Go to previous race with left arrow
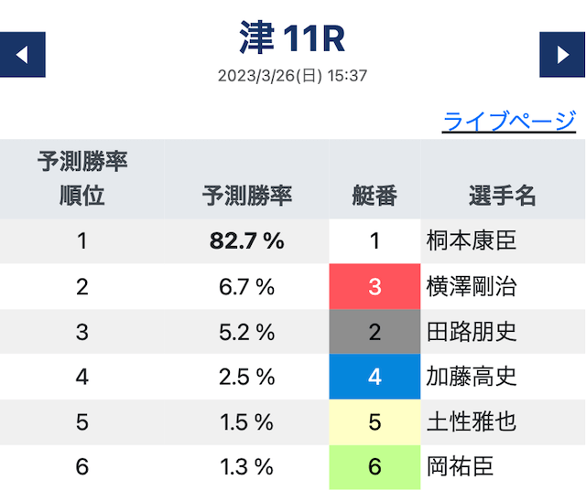The image size is (586, 490). click(22, 55)
